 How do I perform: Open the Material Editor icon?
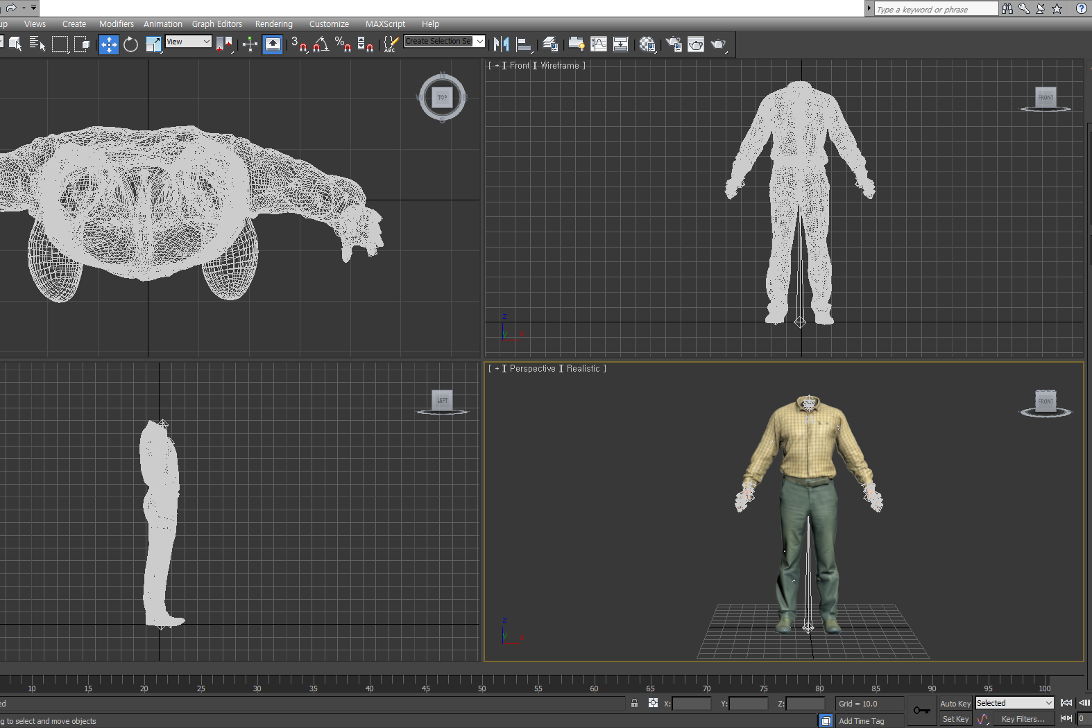tap(647, 44)
